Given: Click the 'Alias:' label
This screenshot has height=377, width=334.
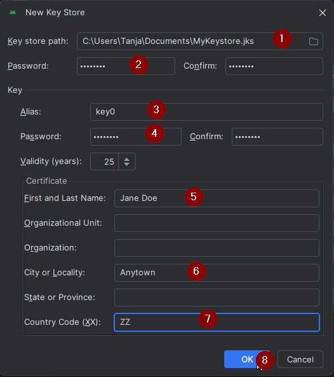Looking at the screenshot, I should click(30, 111).
